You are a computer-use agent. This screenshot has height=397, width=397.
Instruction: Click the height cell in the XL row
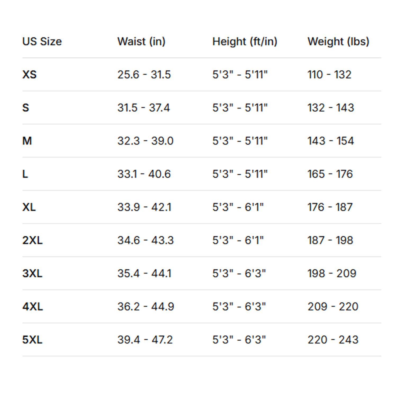(x=238, y=207)
